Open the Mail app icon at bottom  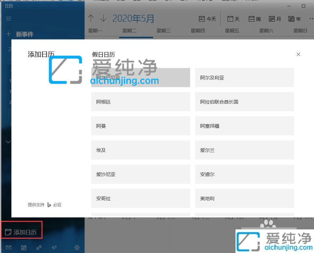(x=9, y=247)
